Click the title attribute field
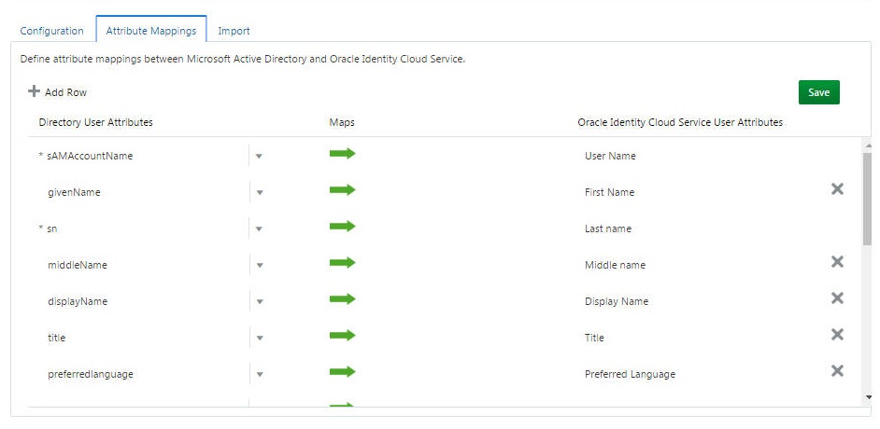This screenshot has width=880, height=429. point(140,338)
